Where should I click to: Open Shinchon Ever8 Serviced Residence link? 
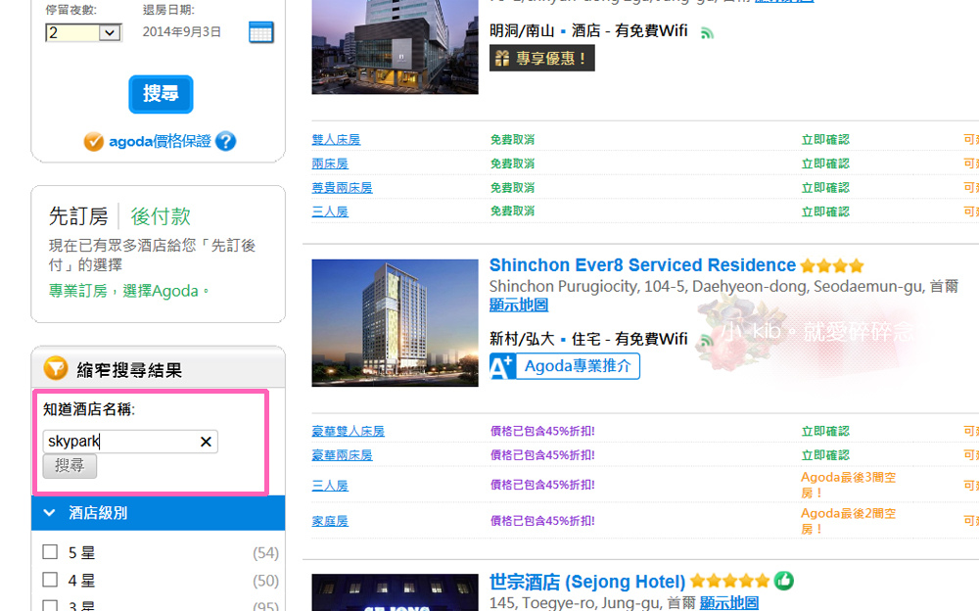[x=642, y=265]
